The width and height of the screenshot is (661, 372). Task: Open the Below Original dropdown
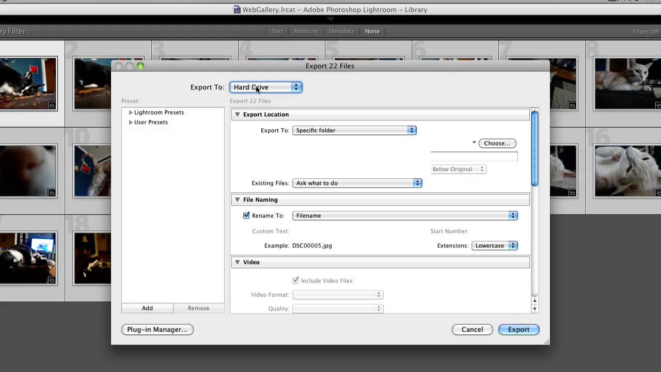click(459, 169)
